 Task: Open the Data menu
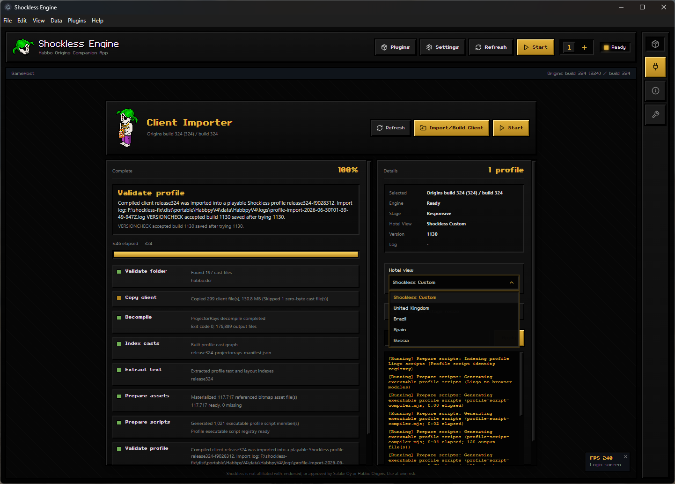tap(56, 21)
